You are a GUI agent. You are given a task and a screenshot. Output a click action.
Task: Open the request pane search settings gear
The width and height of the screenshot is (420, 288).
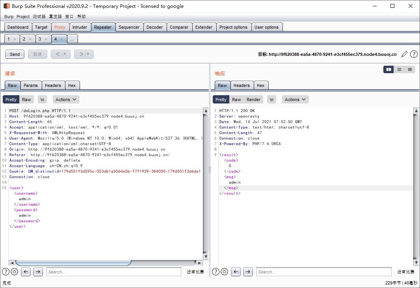(x=15, y=272)
